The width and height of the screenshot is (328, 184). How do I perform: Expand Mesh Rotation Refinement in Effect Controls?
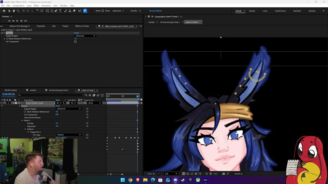4,39
